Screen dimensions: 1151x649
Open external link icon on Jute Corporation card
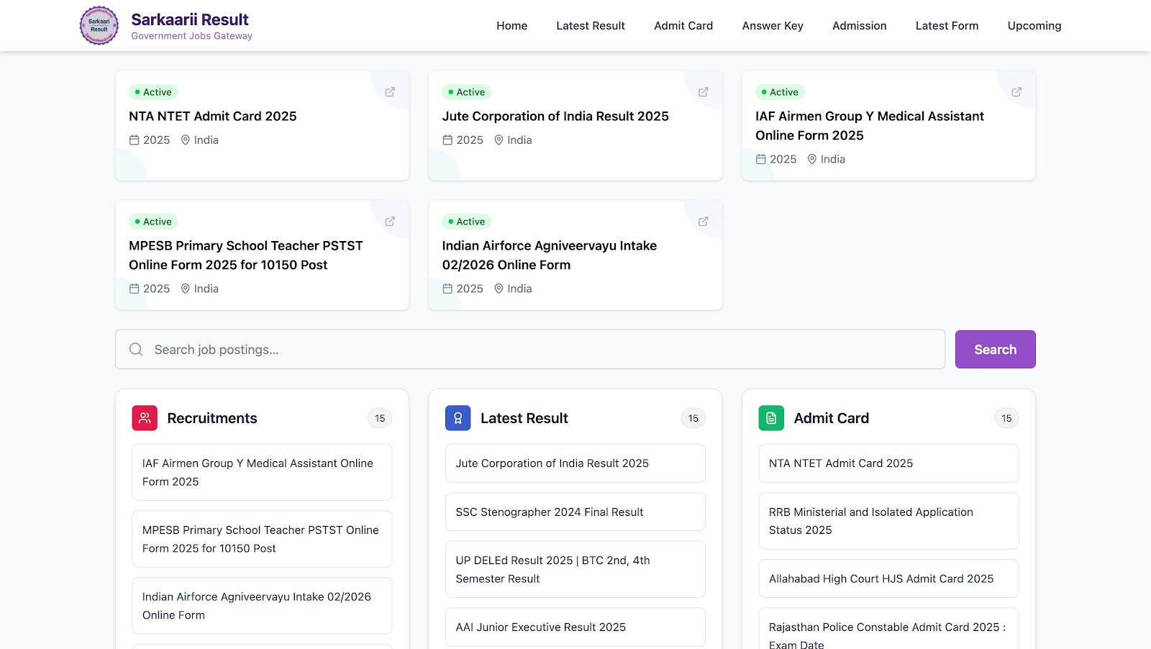pos(704,92)
